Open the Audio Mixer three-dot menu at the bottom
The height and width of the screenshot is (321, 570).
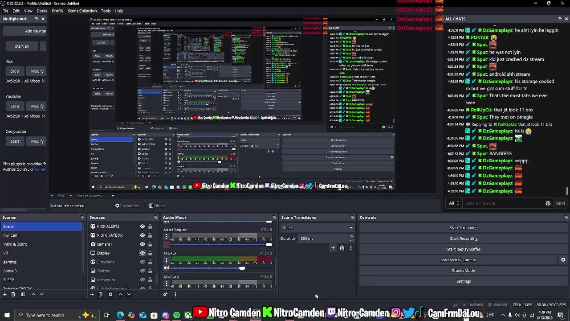[175, 294]
